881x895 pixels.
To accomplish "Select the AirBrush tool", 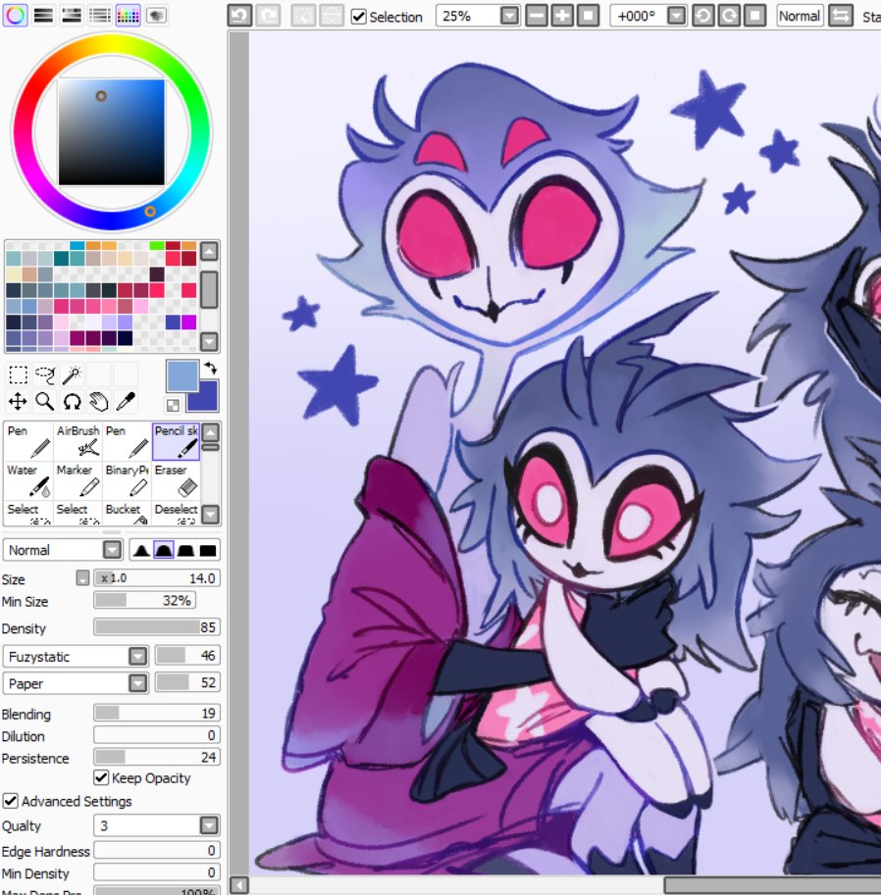I will pos(78,442).
